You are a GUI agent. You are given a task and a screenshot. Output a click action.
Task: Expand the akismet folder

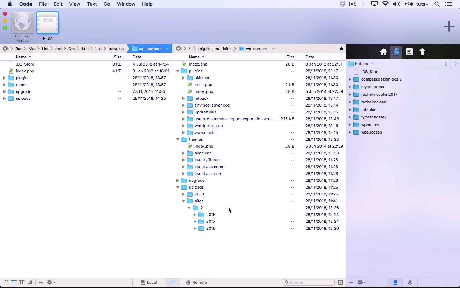183,78
